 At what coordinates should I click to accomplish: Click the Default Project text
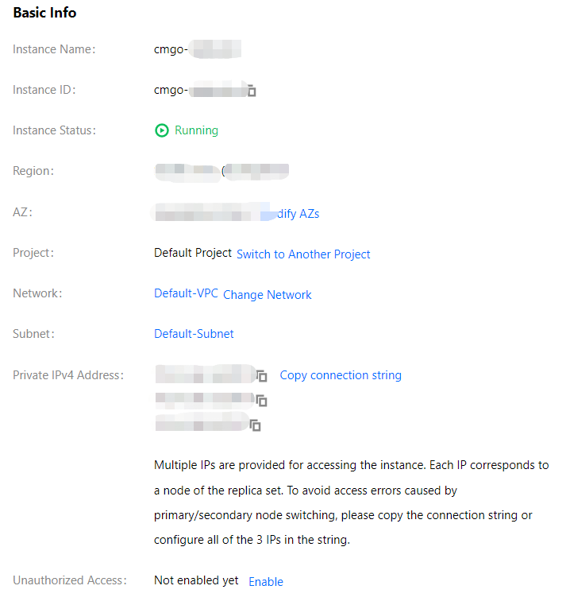(193, 253)
